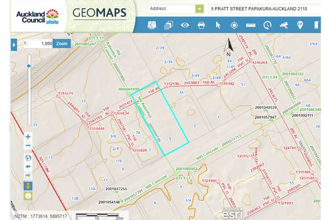The width and height of the screenshot is (330, 220).
Task: Open the map drawing tool icon
Action: tap(152, 25)
